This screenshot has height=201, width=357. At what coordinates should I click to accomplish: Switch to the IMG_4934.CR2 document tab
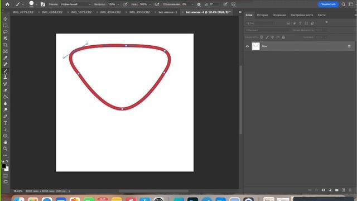pyautogui.click(x=110, y=12)
